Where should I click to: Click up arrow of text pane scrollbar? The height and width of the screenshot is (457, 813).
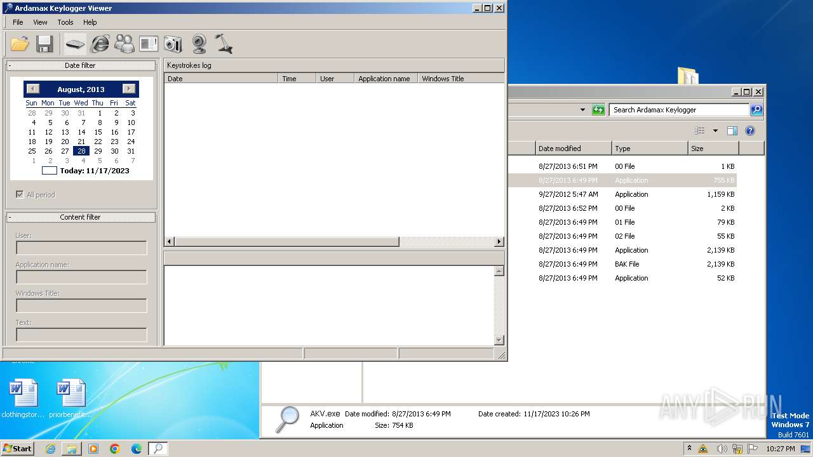tap(499, 271)
